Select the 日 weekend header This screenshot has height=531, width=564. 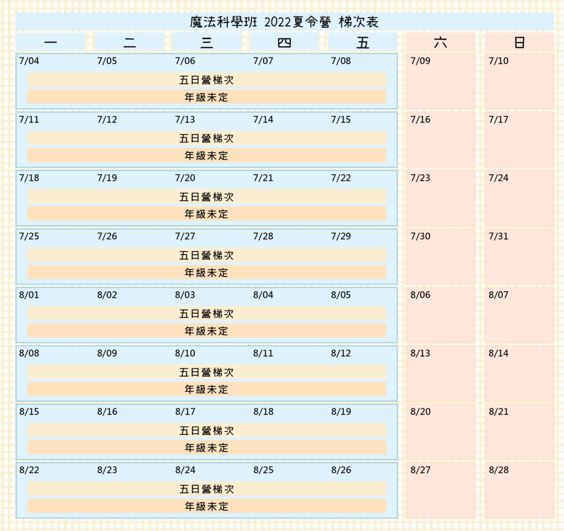(519, 42)
